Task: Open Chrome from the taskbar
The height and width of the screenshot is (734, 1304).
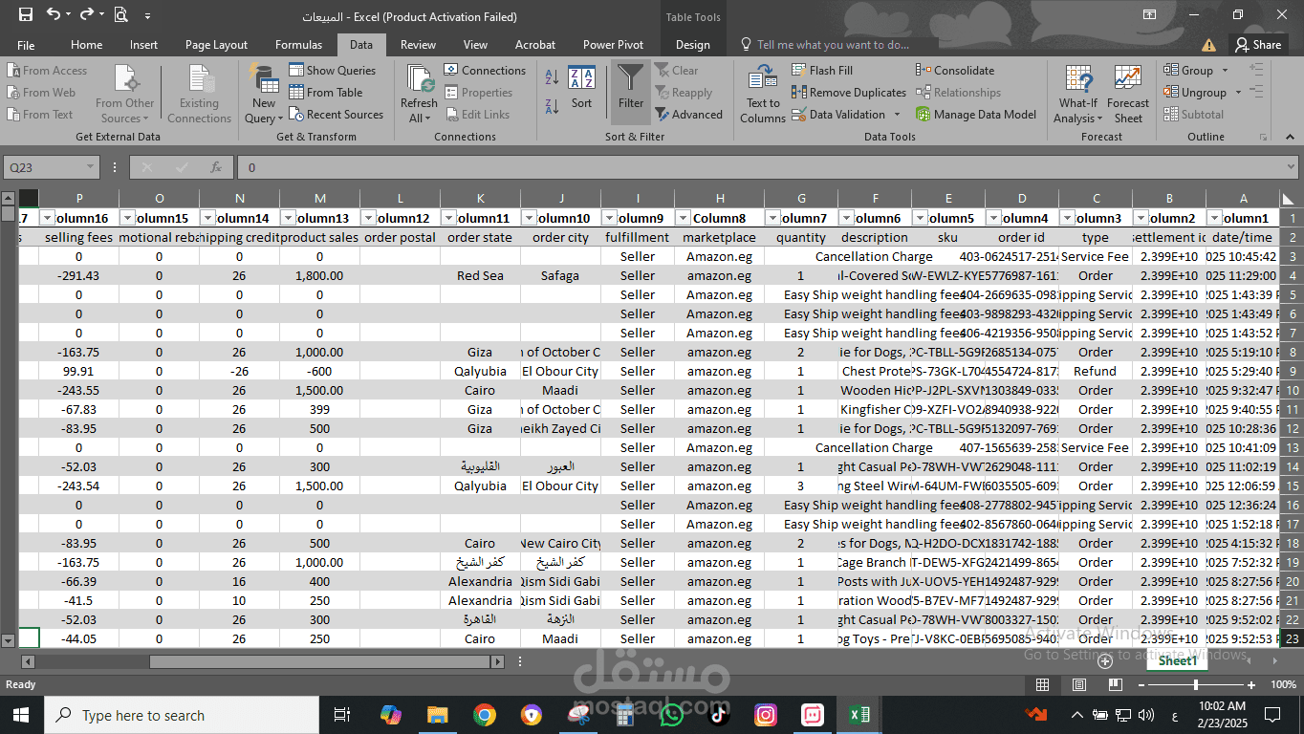Action: (484, 715)
